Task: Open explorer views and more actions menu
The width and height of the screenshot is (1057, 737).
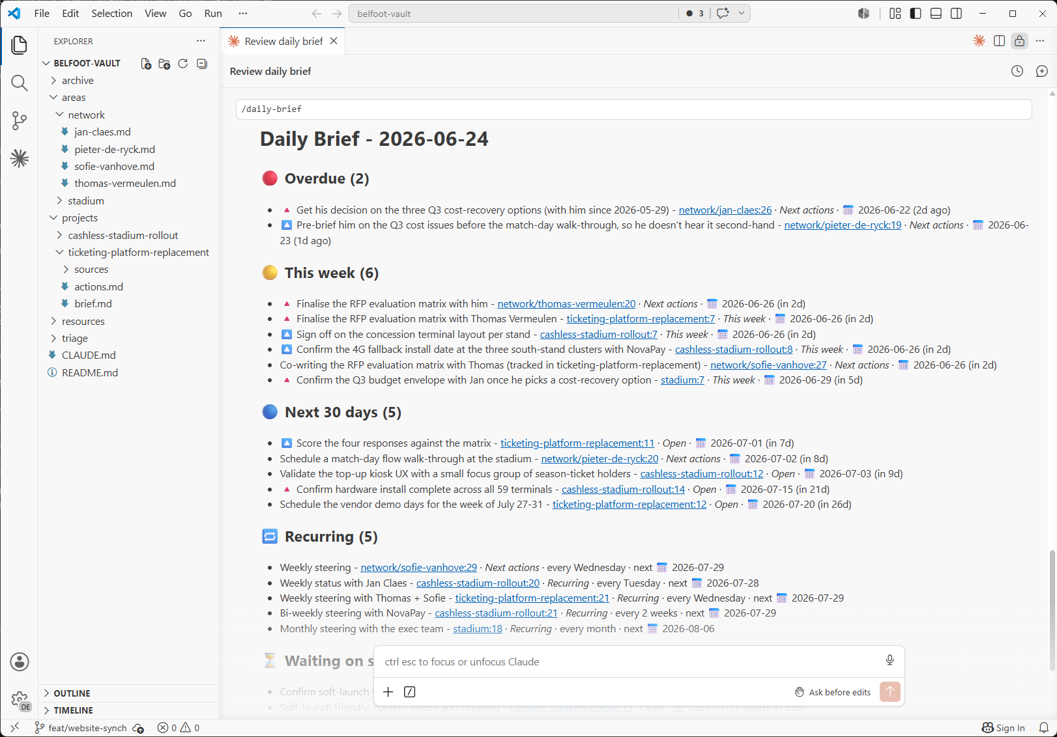Action: [201, 41]
